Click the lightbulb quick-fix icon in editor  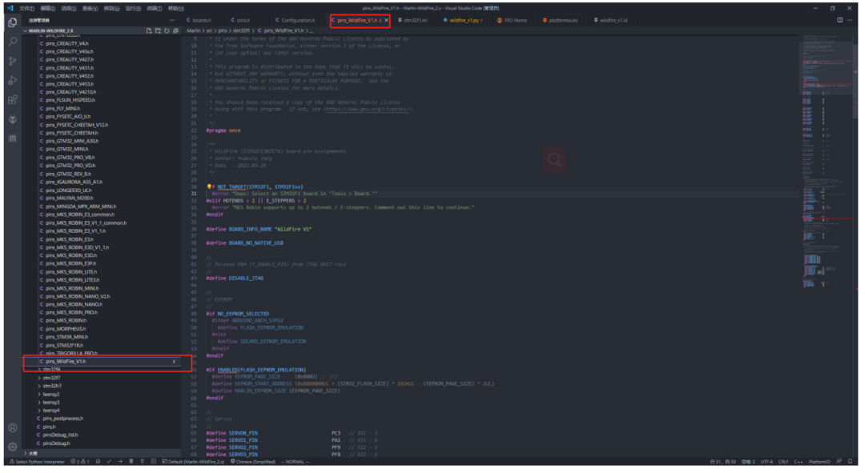[209, 187]
